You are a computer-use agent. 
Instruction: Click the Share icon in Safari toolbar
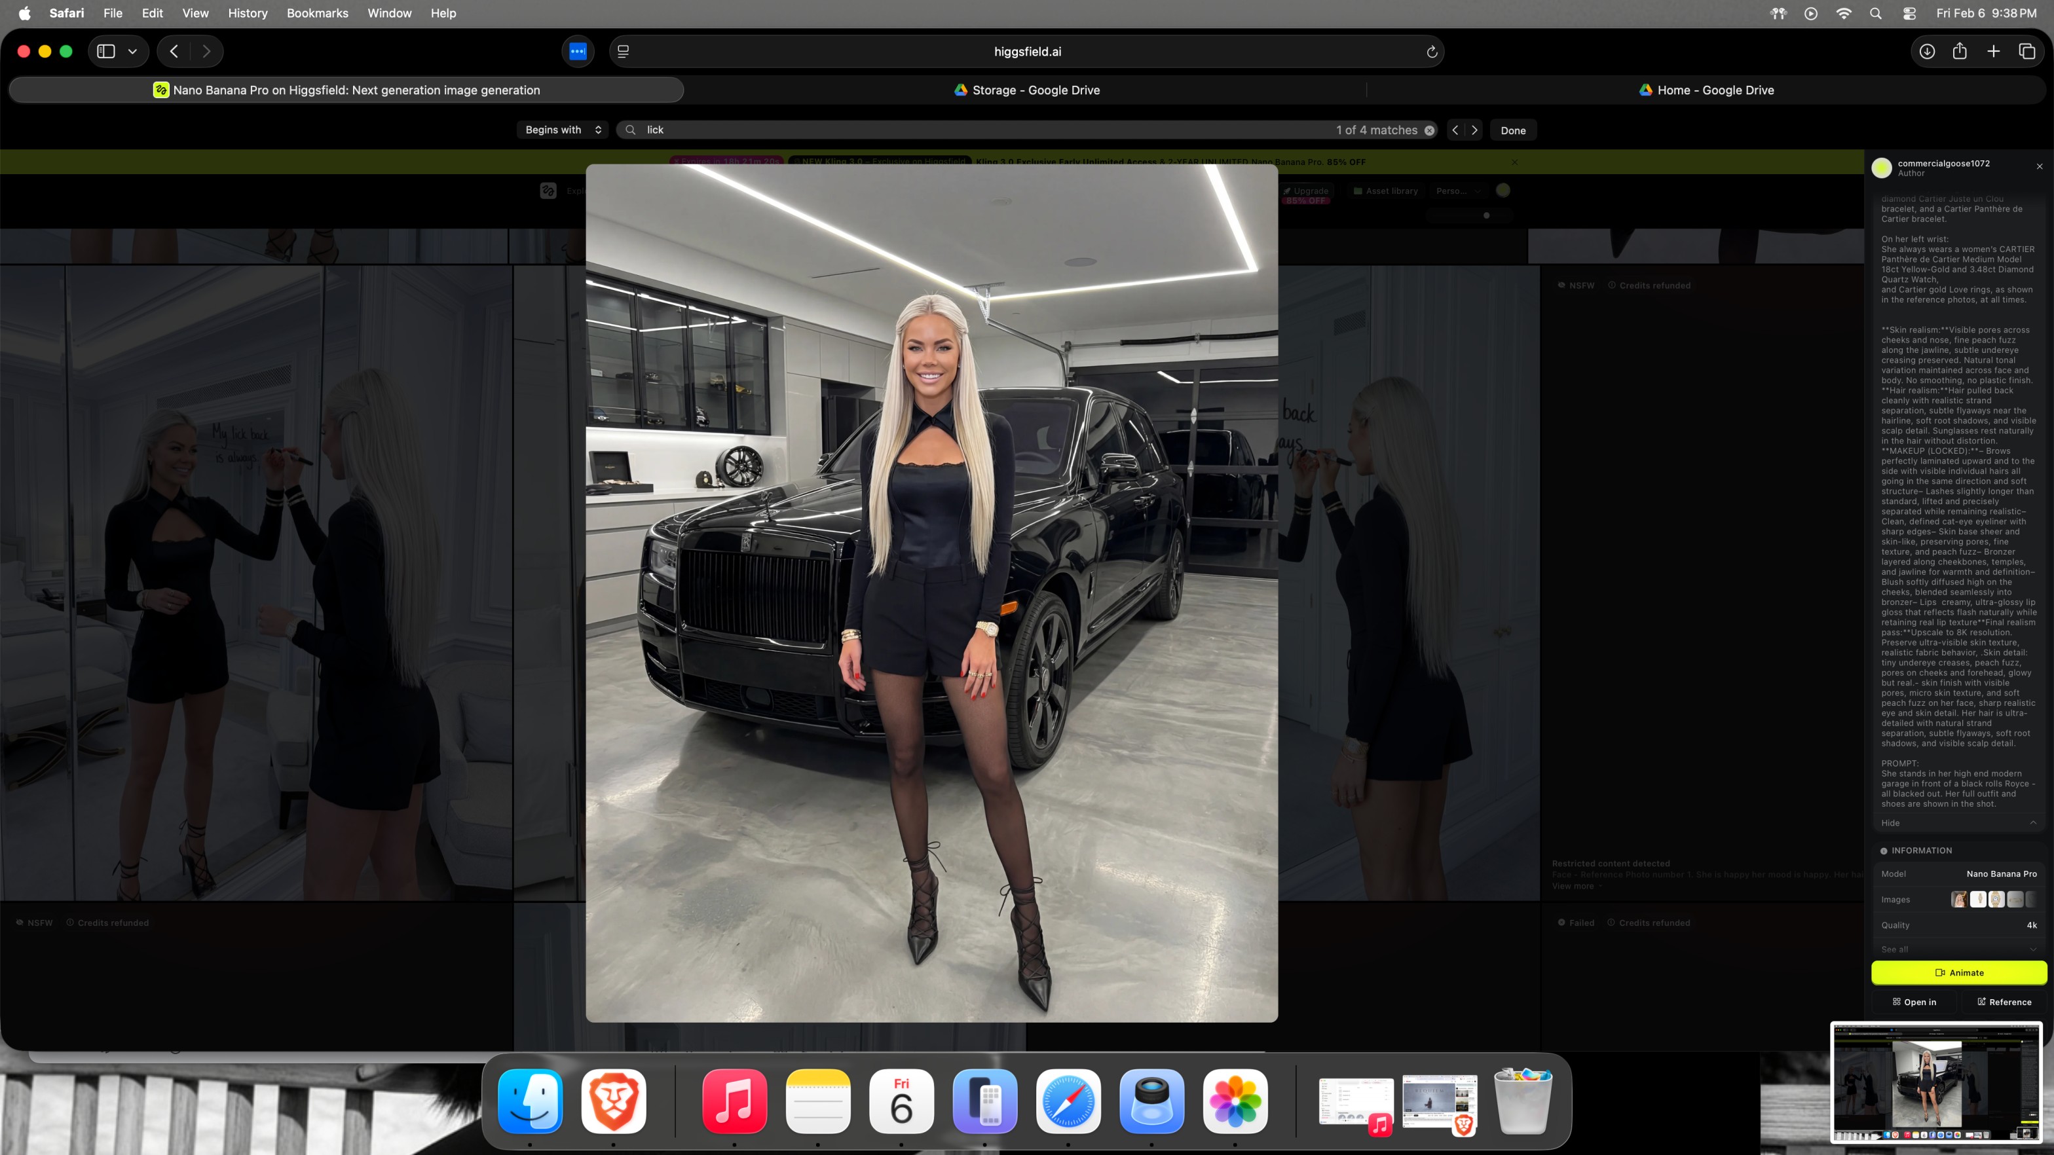(1959, 51)
